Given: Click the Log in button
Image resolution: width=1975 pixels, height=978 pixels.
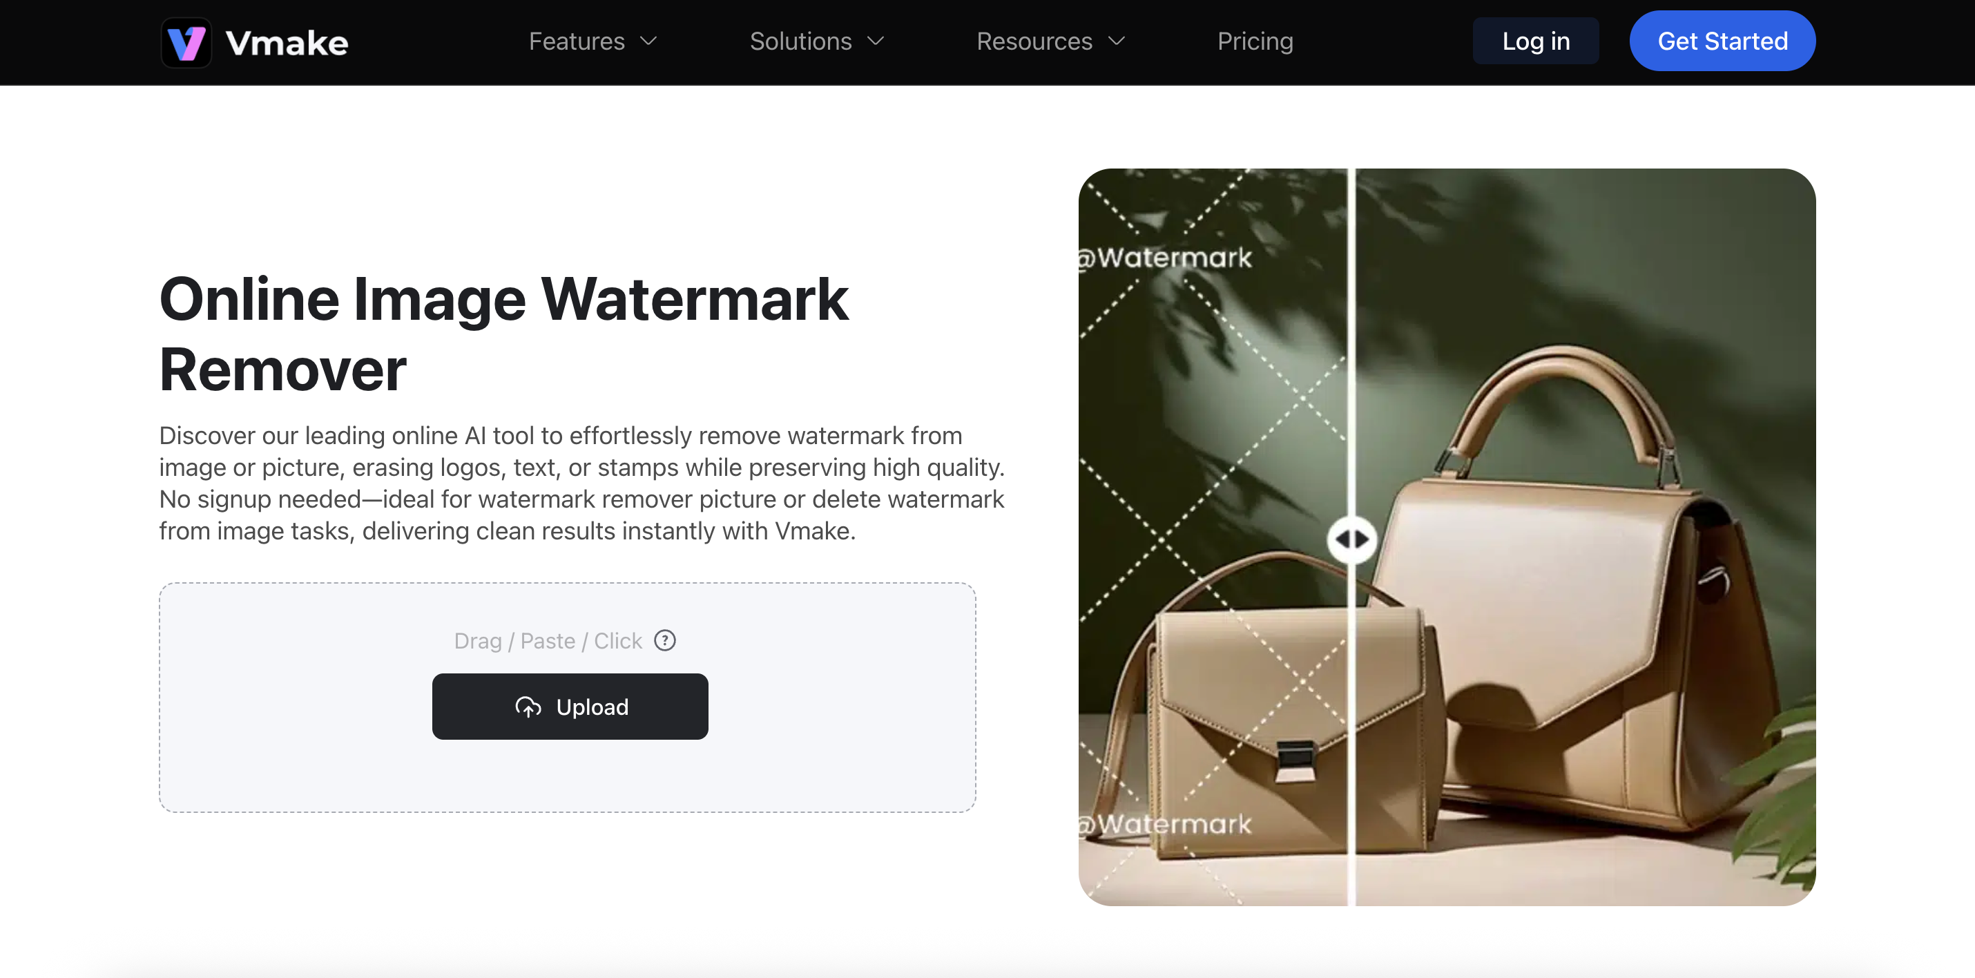Looking at the screenshot, I should point(1536,41).
